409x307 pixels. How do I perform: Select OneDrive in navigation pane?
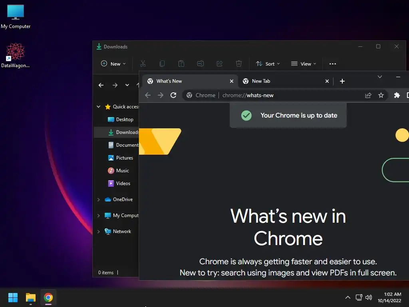tap(119, 199)
